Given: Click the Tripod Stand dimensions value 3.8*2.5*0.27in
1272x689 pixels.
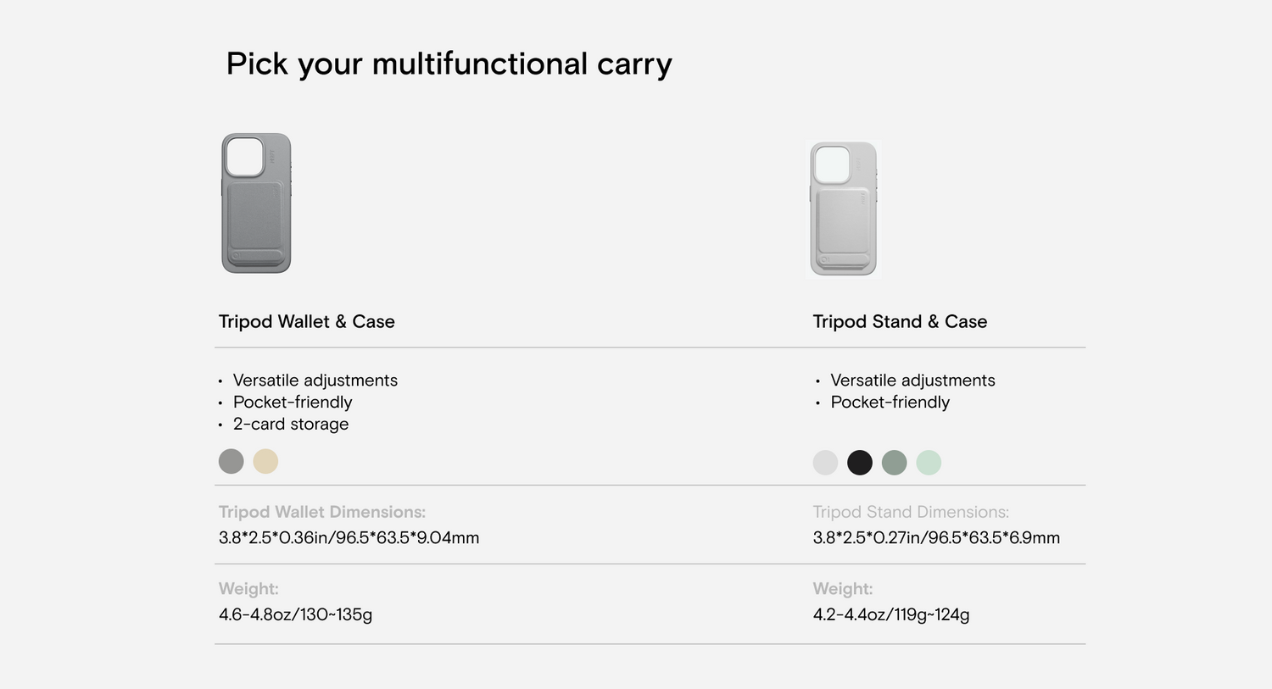Looking at the screenshot, I should 936,538.
